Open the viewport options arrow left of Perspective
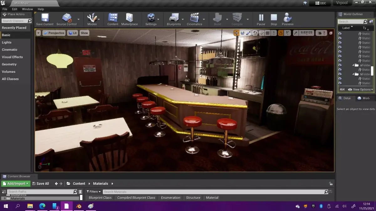This screenshot has height=211, width=376. point(38,33)
